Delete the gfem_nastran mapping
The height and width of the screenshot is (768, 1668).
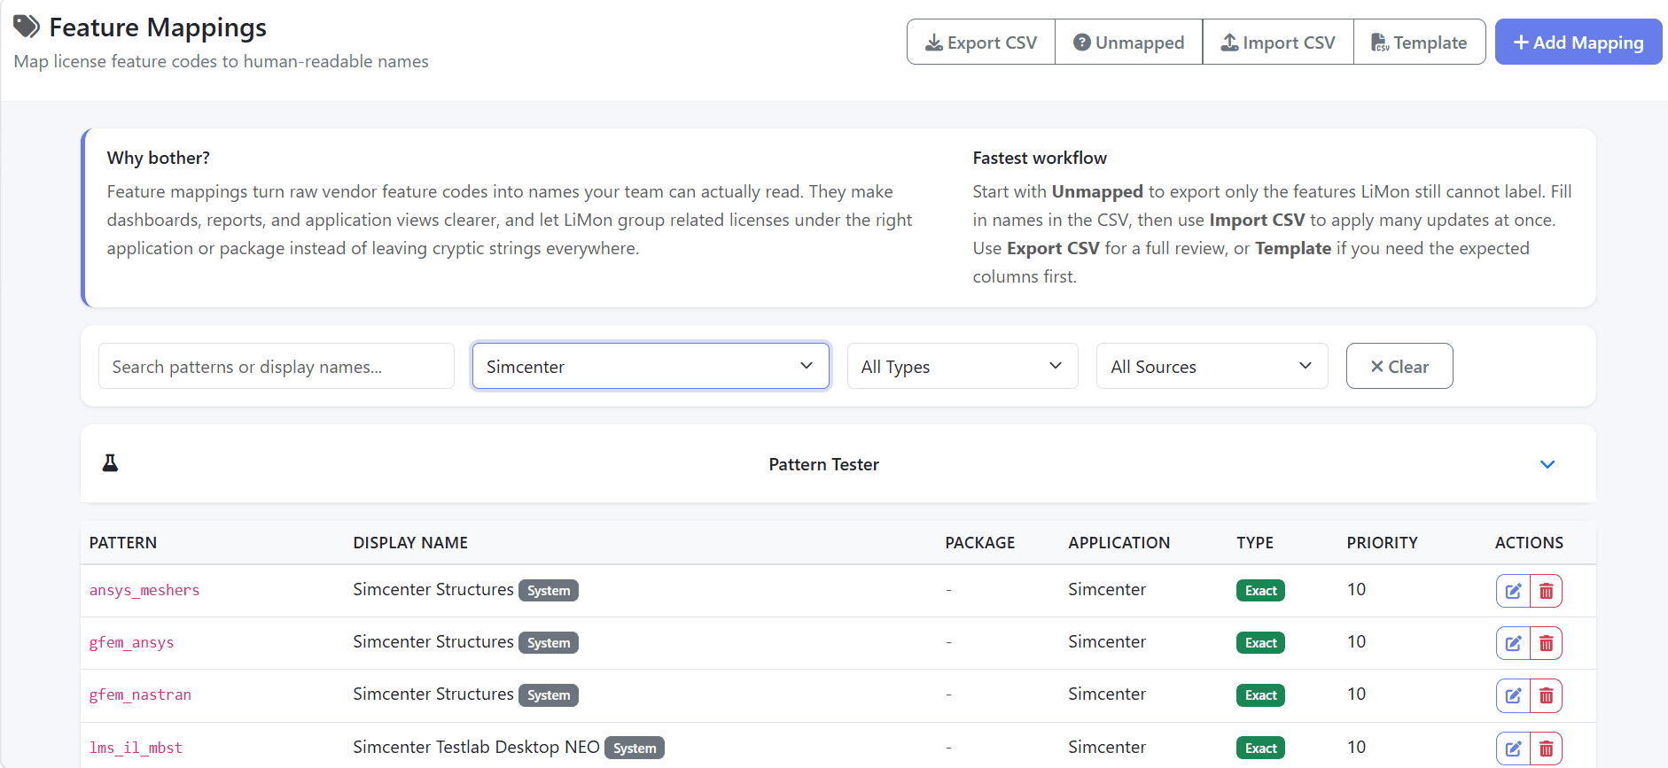click(x=1546, y=695)
